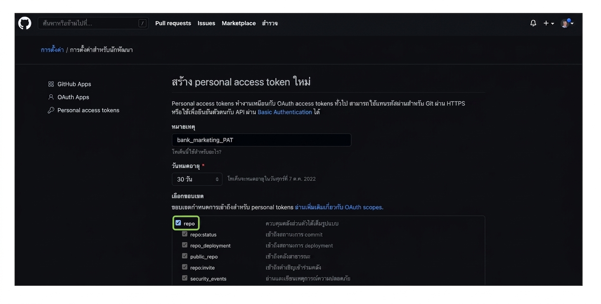Open the 30 วัน expiration dropdown
This screenshot has width=601, height=304.
point(197,179)
